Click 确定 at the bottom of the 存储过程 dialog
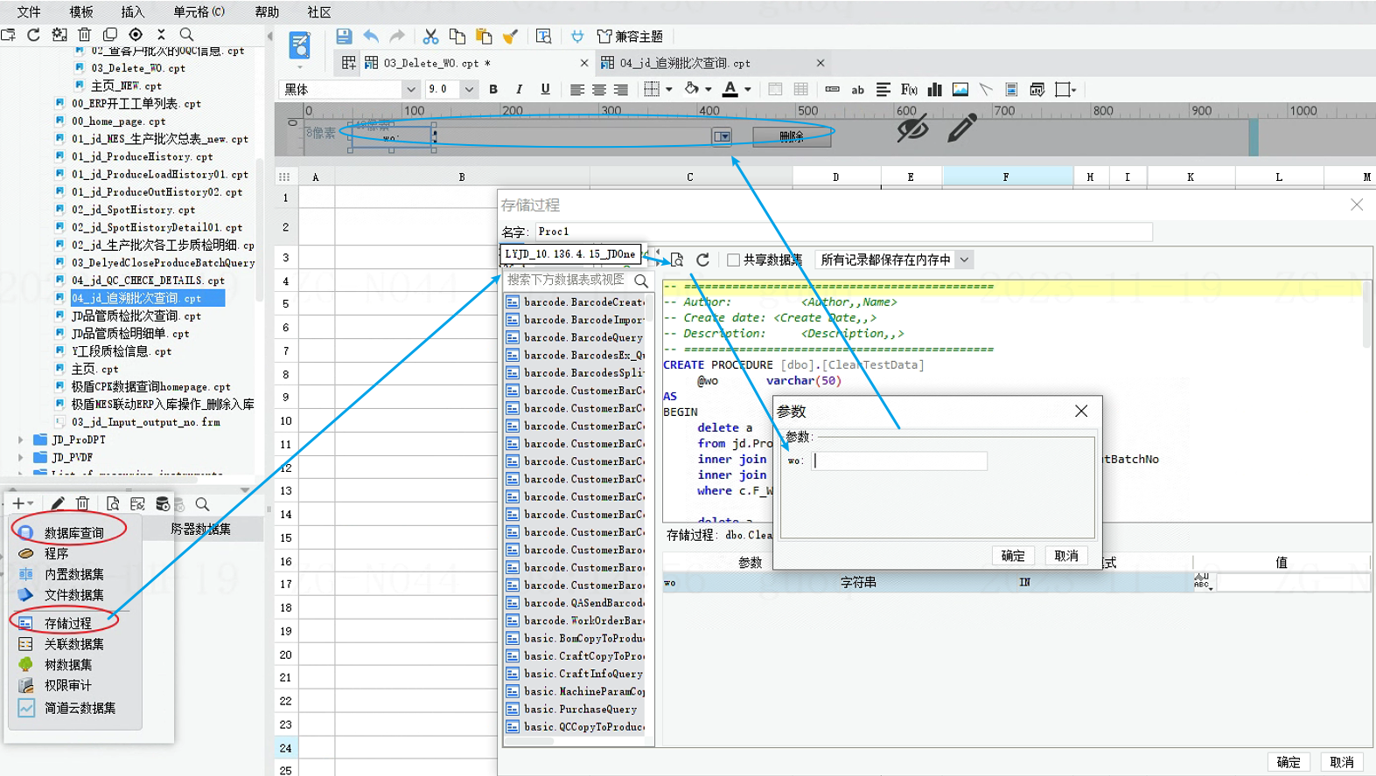The image size is (1376, 776). point(1289,762)
